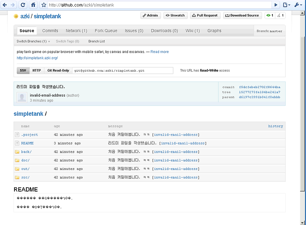Click the smiley icon beside azki
The image size is (306, 225).
coord(16,16)
